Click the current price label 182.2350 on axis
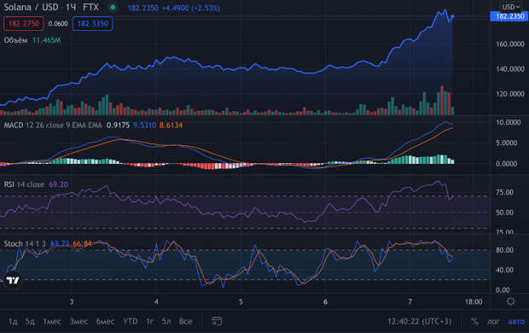This screenshot has height=333, width=529. click(509, 16)
